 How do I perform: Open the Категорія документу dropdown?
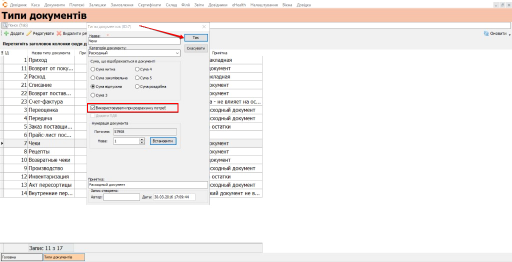(177, 53)
